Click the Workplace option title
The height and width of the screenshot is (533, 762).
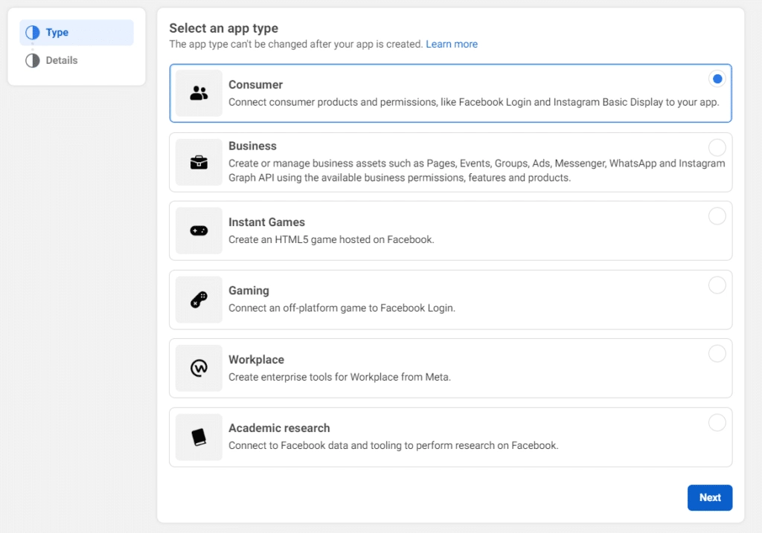pos(256,360)
